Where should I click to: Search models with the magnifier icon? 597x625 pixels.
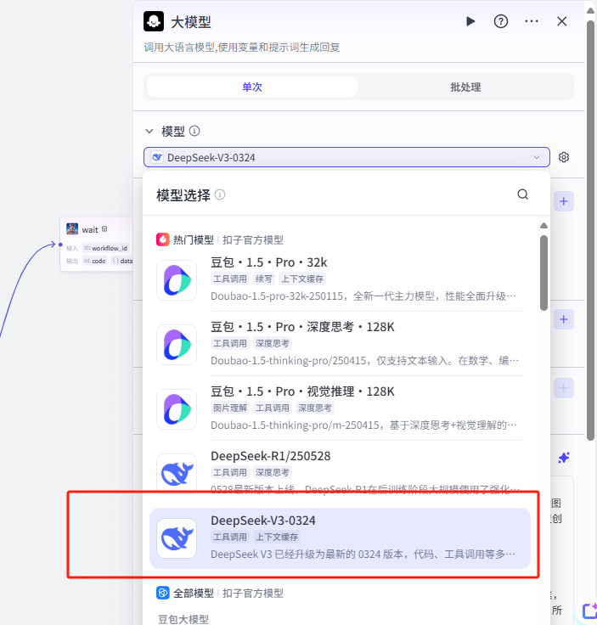(523, 194)
